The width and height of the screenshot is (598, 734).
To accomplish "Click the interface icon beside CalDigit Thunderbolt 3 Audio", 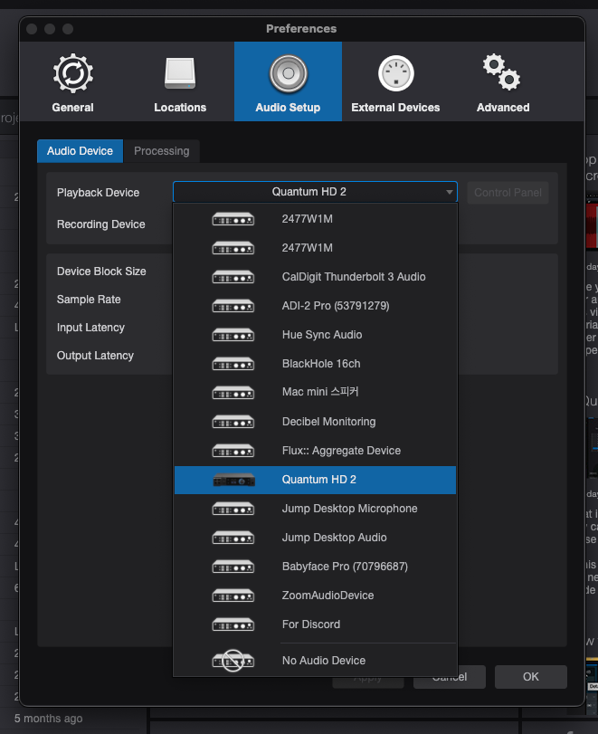I will pyautogui.click(x=233, y=277).
